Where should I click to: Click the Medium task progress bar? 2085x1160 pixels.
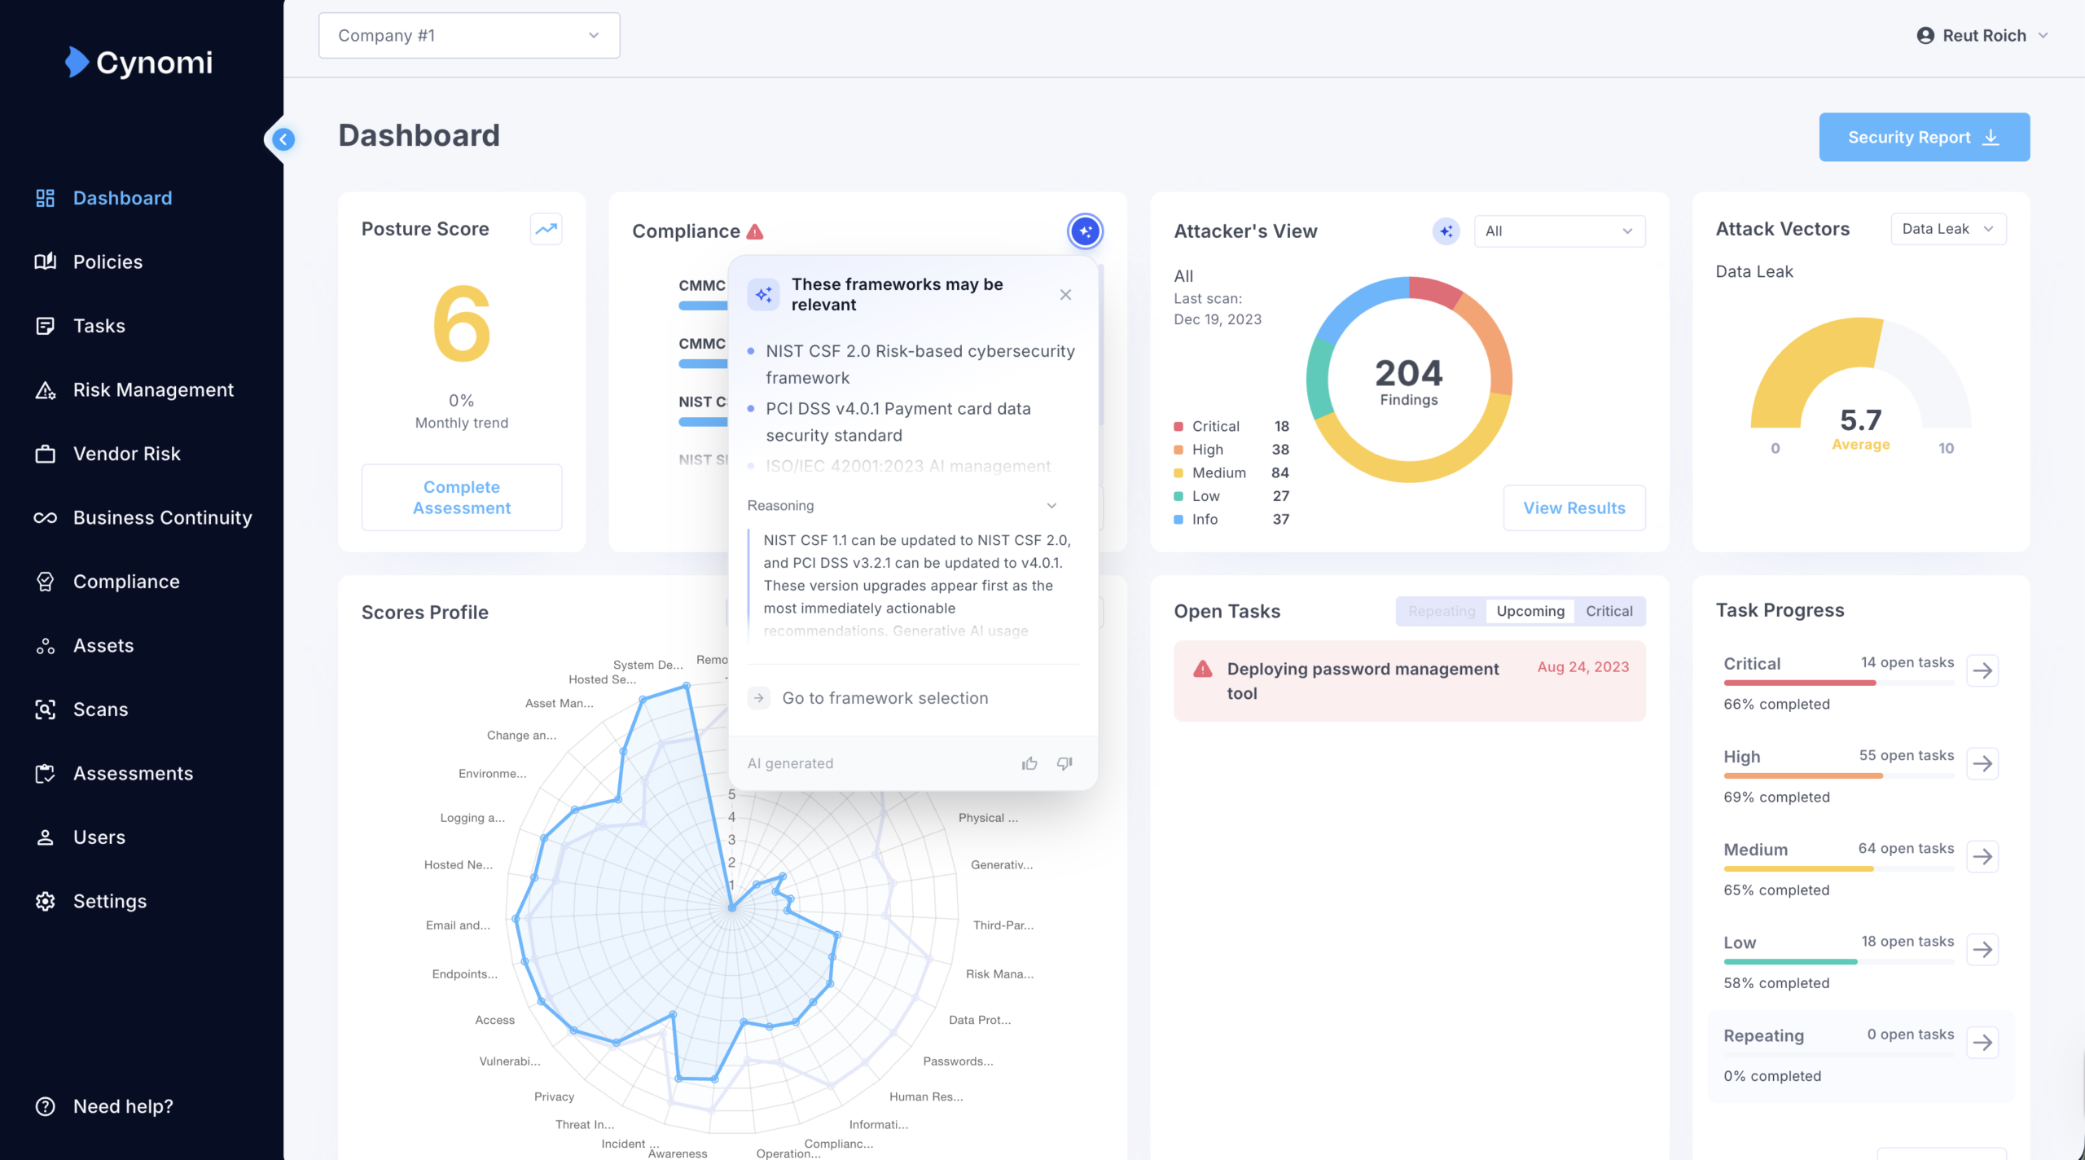pyautogui.click(x=1838, y=868)
